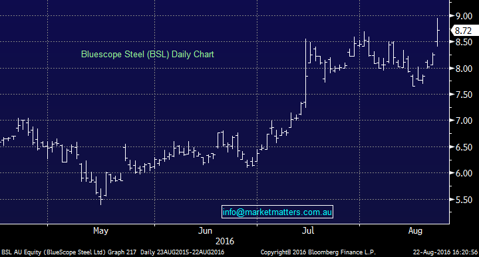Image resolution: width=479 pixels, height=257 pixels.
Task: Click the 7.00 price axis label
Action: [x=464, y=121]
